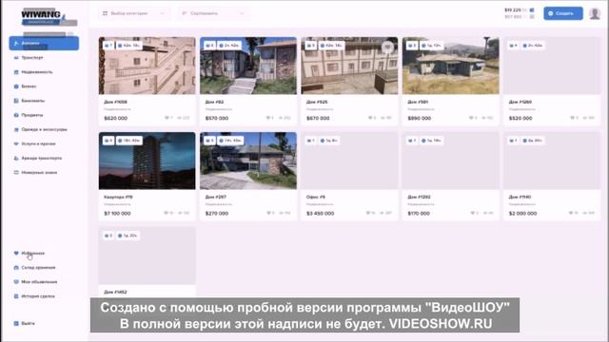
Task: Click the car icon beside 'Транспорт'
Action: [16, 58]
